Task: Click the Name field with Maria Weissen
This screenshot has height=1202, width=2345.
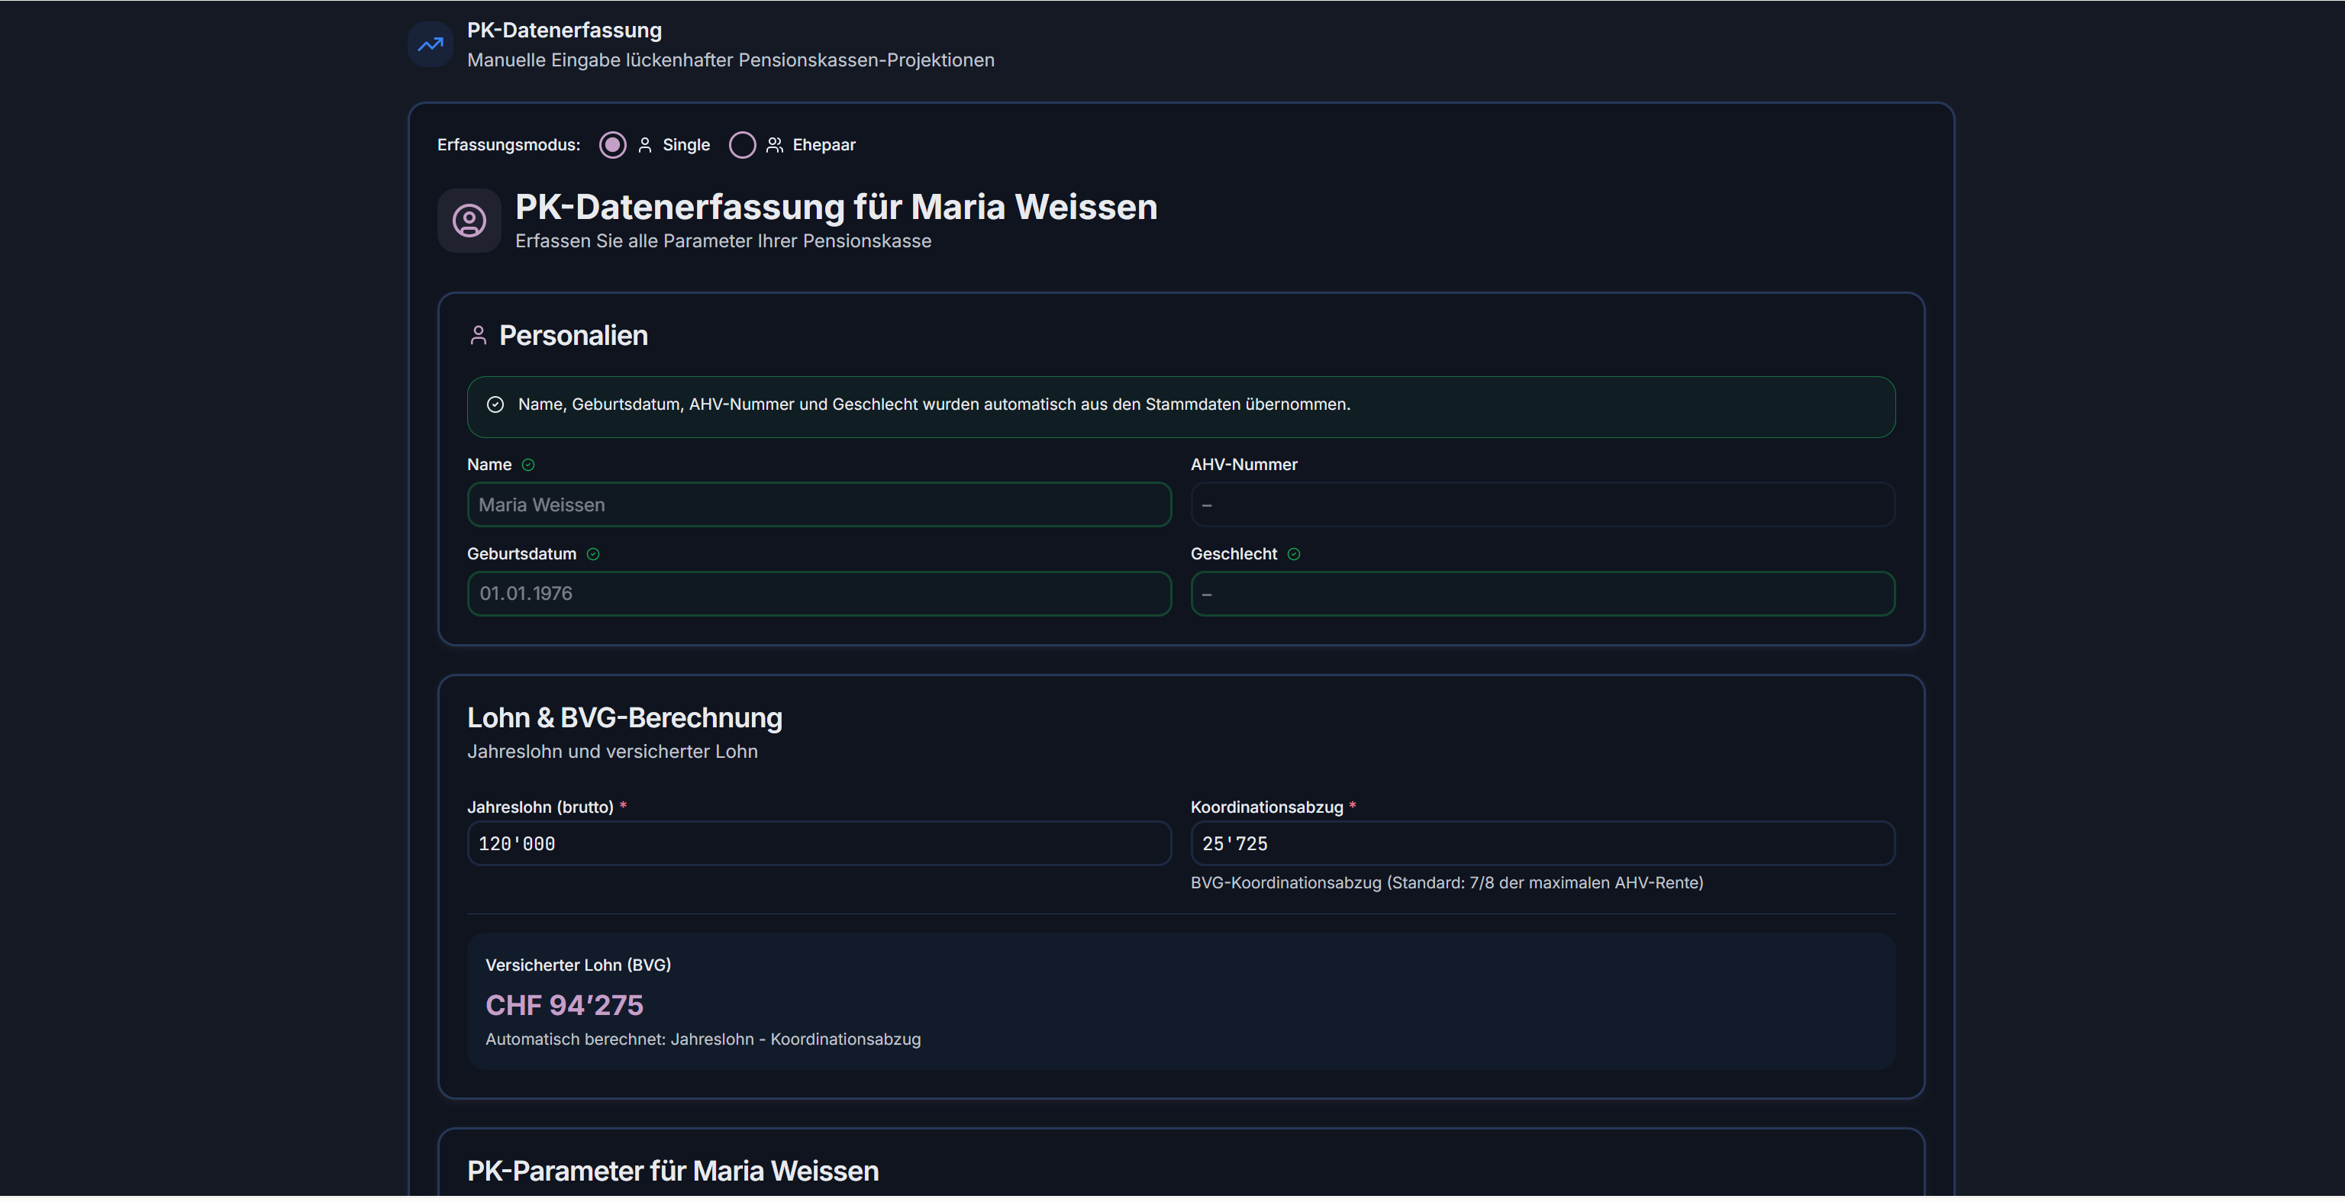Action: coord(818,505)
